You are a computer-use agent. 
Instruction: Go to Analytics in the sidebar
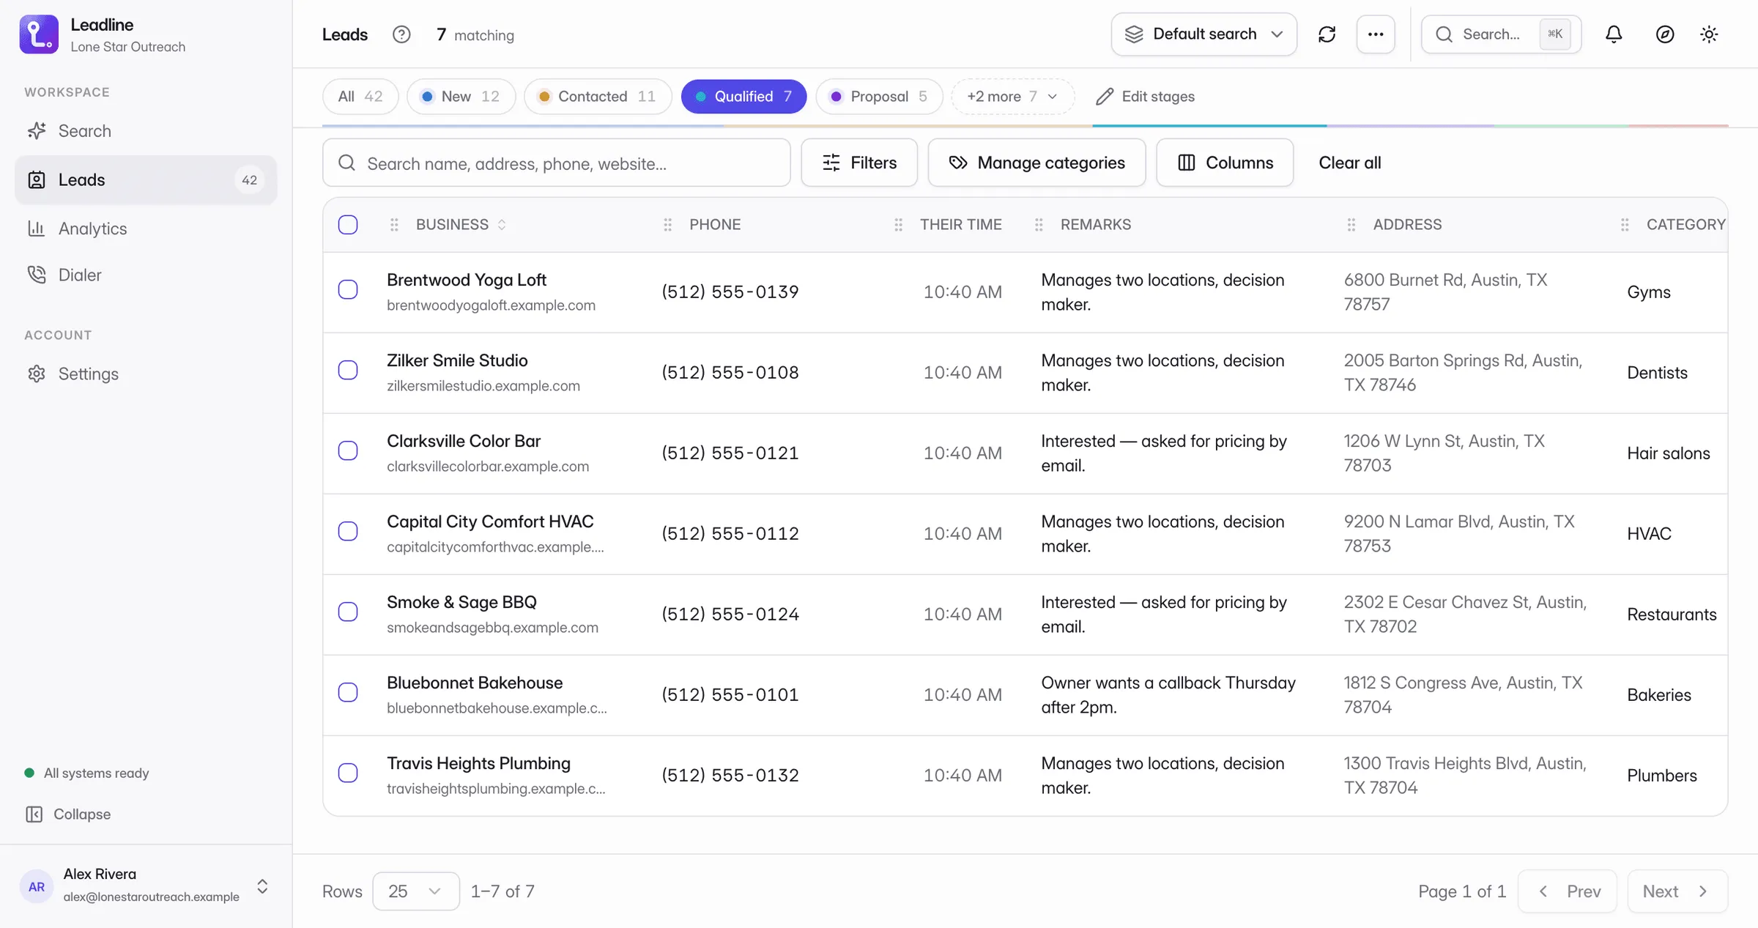[x=146, y=229]
